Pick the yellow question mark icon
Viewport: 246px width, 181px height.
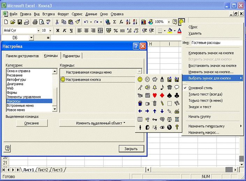point(177,127)
